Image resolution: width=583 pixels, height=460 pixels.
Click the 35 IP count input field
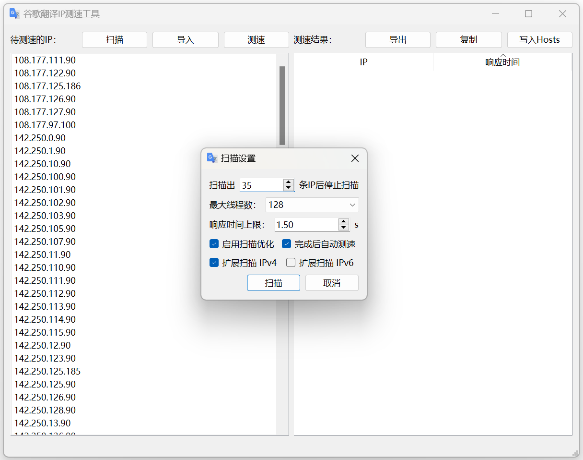point(262,185)
